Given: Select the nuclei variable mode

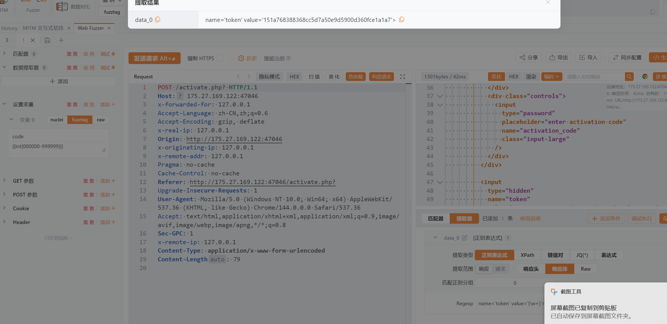Looking at the screenshot, I should coord(57,120).
